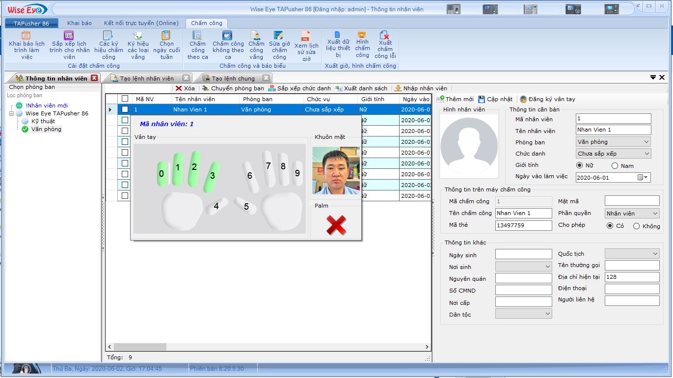This screenshot has width=673, height=378.
Task: Click Đăng ký vân tay button
Action: (547, 99)
